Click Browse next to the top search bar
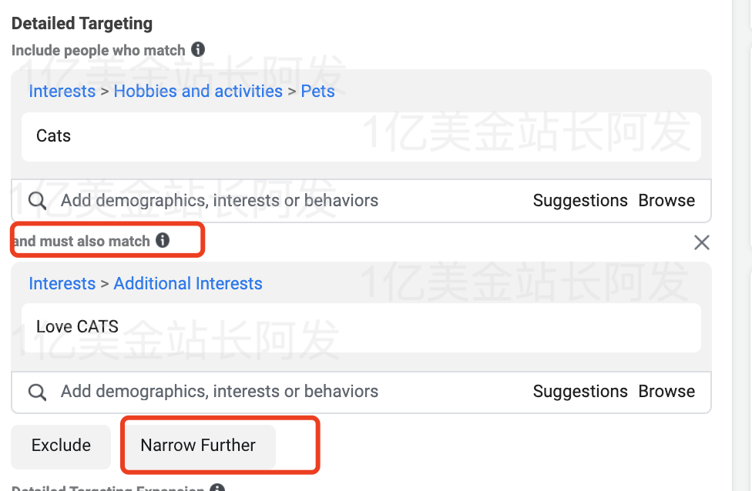The image size is (752, 491). 666,200
